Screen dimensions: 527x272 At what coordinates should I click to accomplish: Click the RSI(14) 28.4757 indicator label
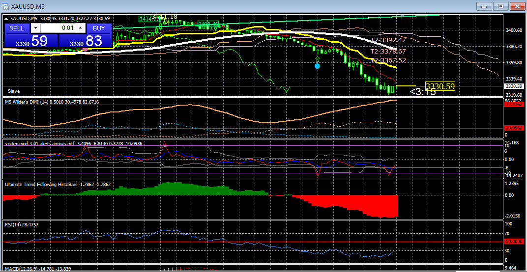tap(22, 225)
